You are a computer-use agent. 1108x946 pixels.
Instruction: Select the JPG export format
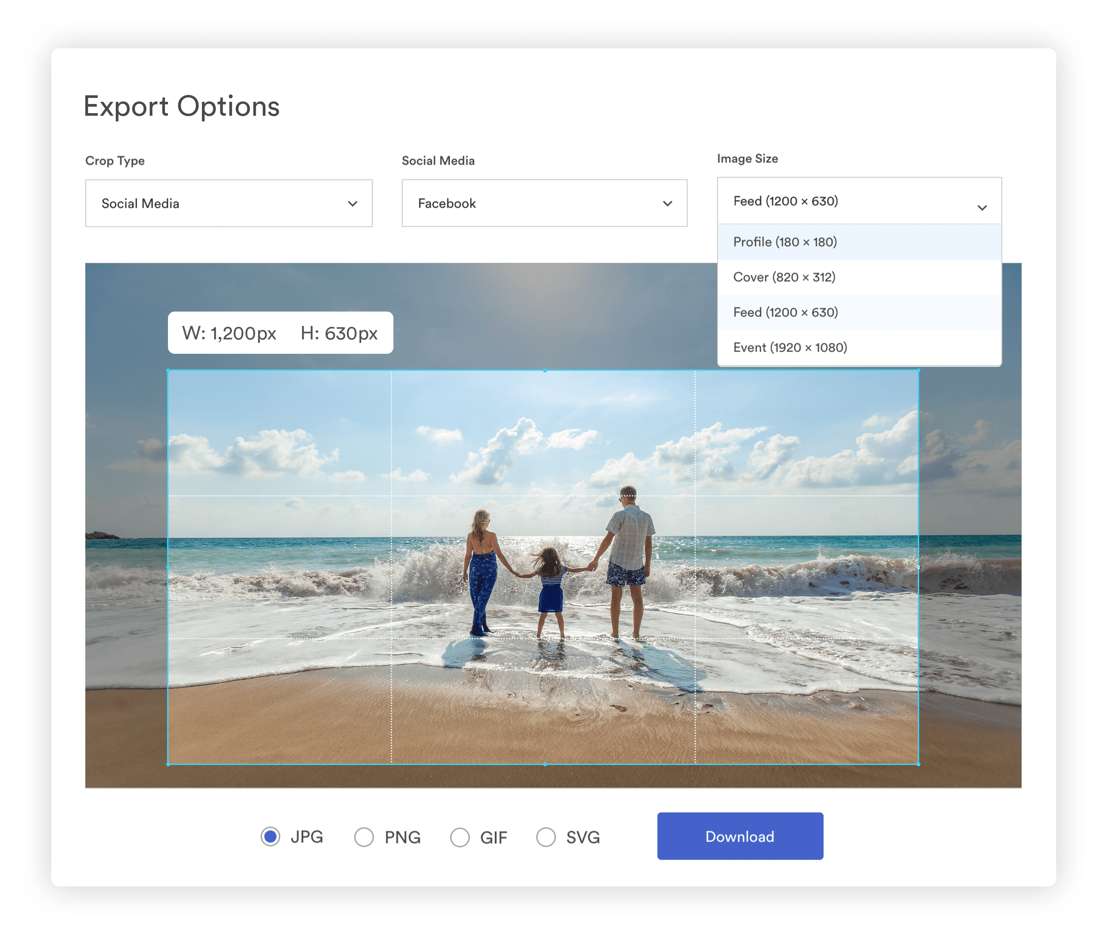[x=271, y=837]
